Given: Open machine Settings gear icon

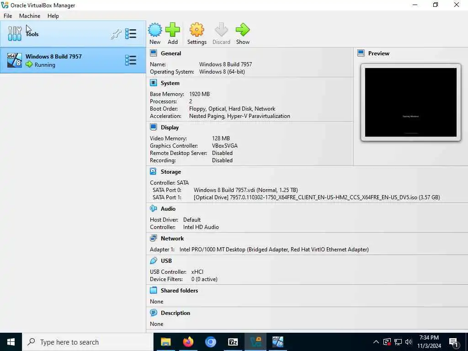Looking at the screenshot, I should (x=197, y=30).
